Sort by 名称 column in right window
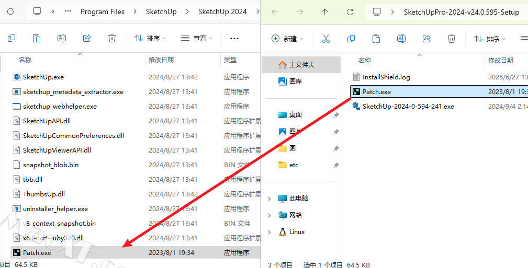 364,60
